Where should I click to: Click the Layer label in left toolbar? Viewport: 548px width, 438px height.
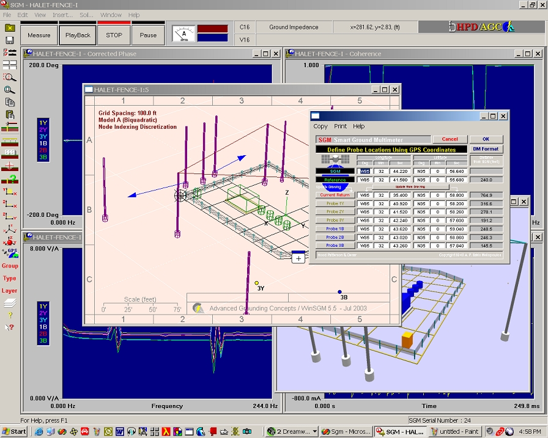point(9,290)
